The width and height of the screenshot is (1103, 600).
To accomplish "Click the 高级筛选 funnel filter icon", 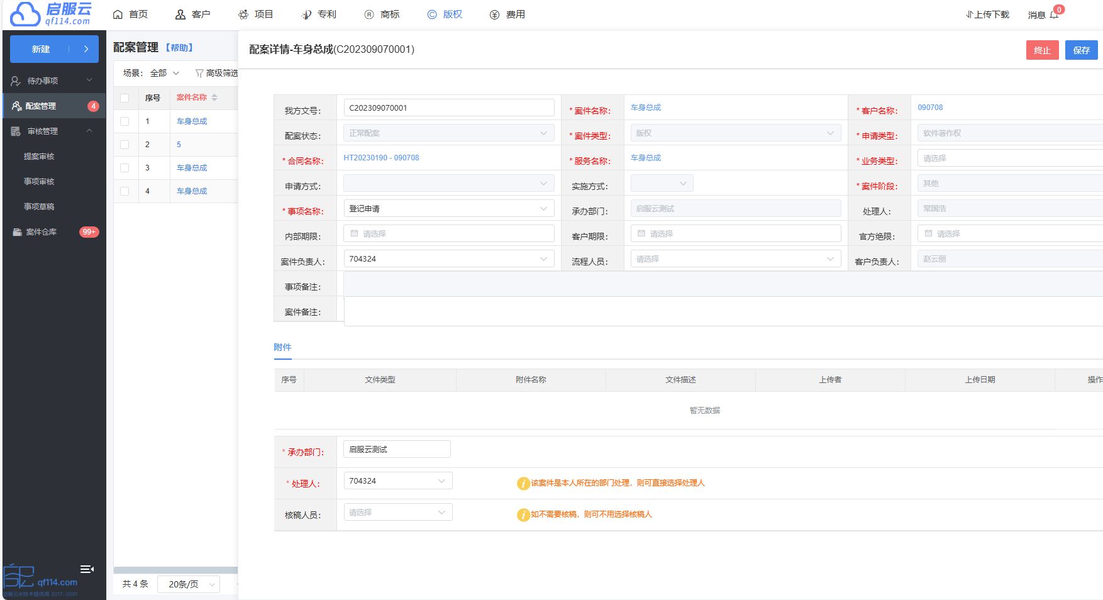I will [x=199, y=74].
